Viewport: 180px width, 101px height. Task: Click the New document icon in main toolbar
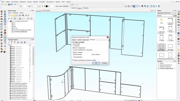point(2,4)
